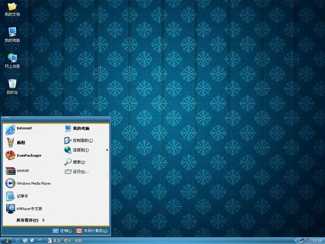
Task: Open Windows Media Player
Action: (33, 184)
